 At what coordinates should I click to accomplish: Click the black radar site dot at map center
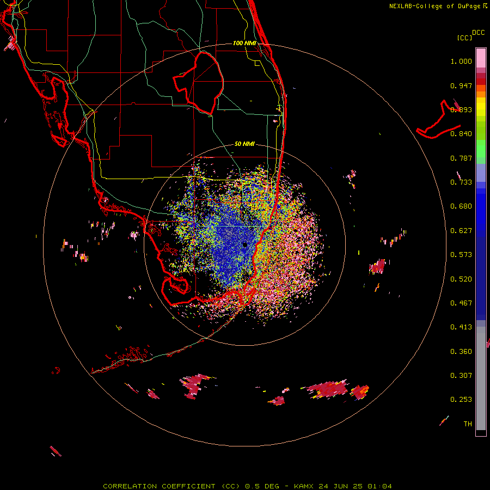[245, 244]
